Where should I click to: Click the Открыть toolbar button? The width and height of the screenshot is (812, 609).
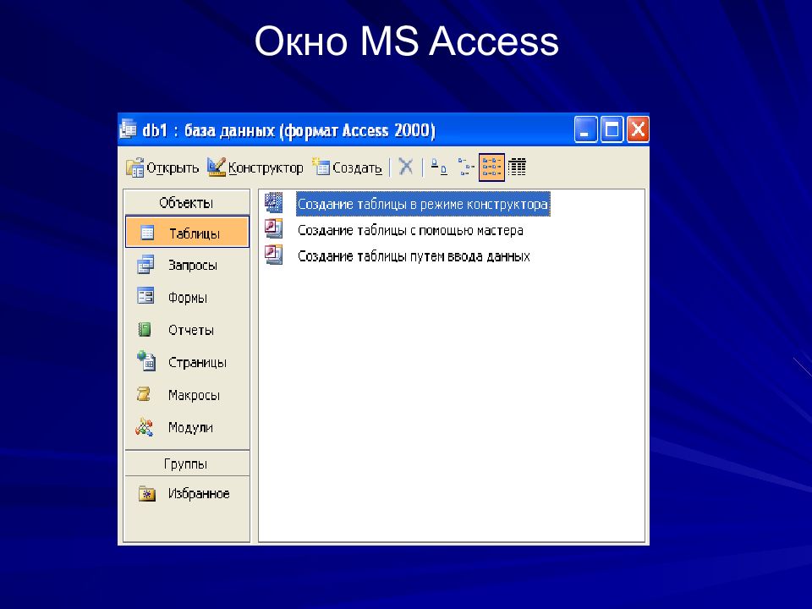(x=162, y=167)
